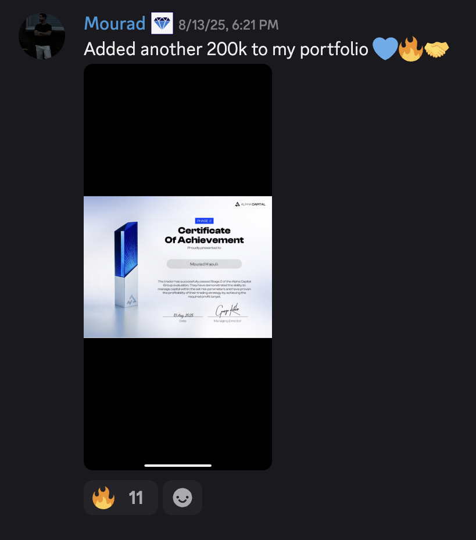This screenshot has height=540, width=476.
Task: Click the blue heart emoji in message
Action: coord(385,49)
